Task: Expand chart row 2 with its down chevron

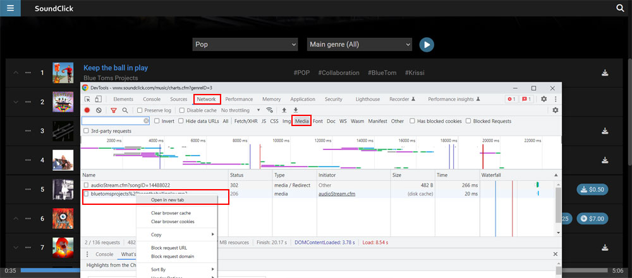Action: (x=16, y=102)
